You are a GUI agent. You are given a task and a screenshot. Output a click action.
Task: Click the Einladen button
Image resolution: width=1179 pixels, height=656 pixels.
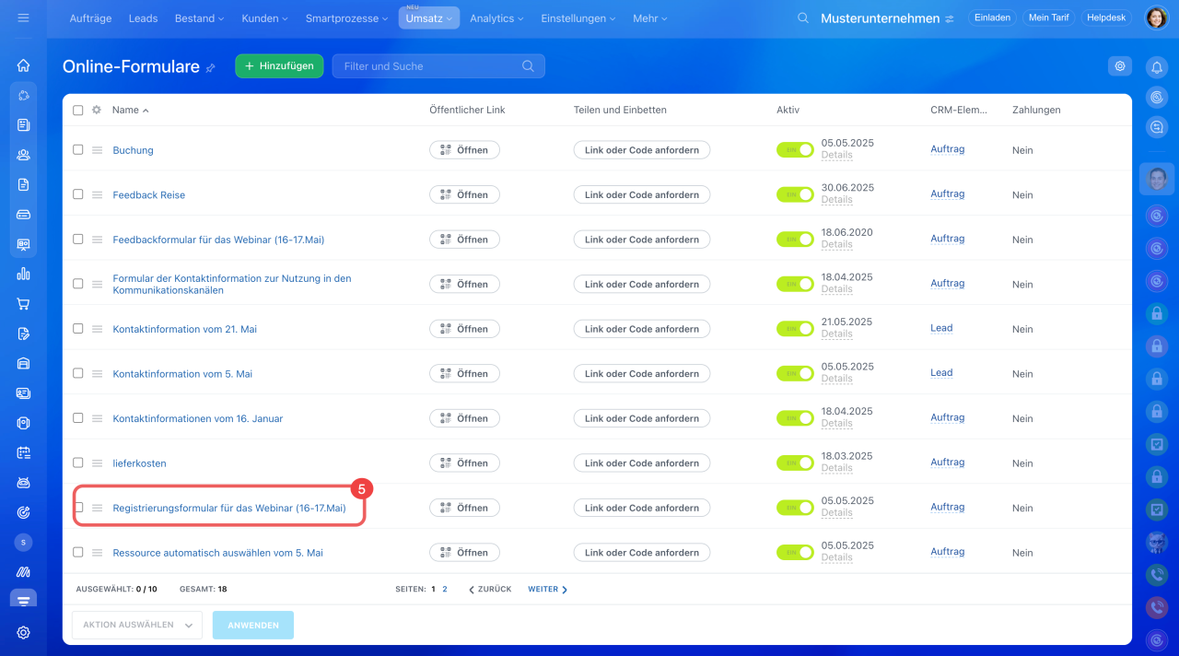point(991,18)
